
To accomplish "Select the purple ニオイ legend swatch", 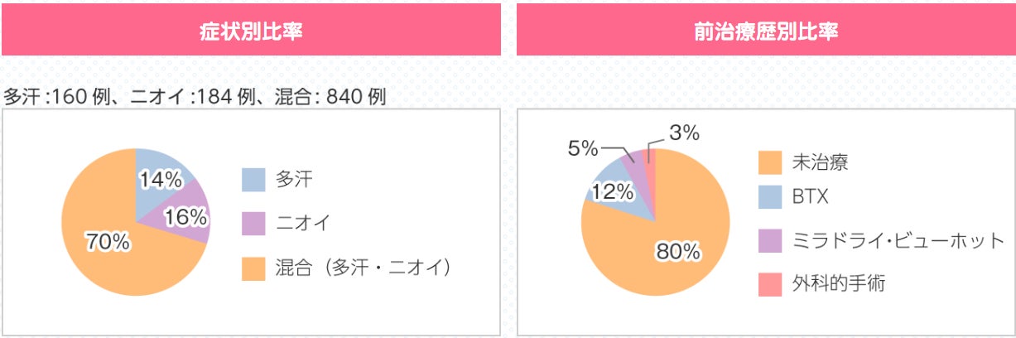I will tap(253, 224).
